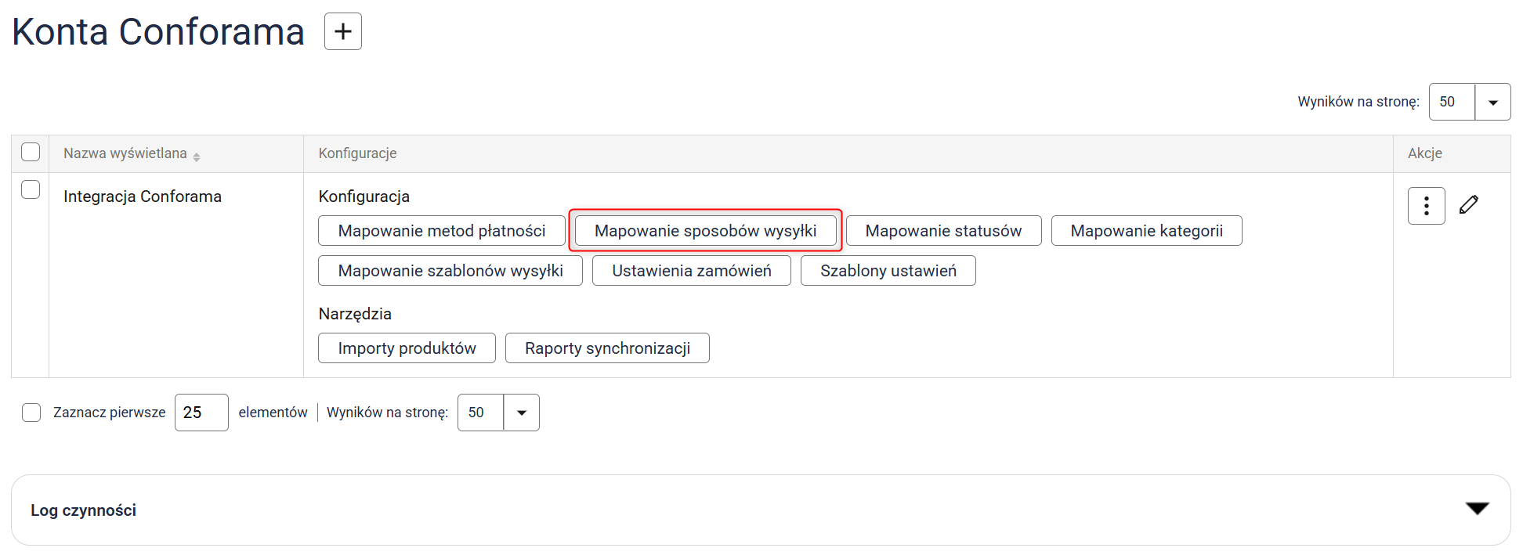Click the pencil edit icon
The height and width of the screenshot is (555, 1523).
pos(1469,205)
